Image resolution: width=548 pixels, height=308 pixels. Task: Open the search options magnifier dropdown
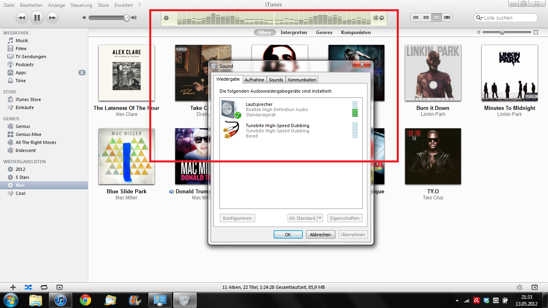coord(479,18)
